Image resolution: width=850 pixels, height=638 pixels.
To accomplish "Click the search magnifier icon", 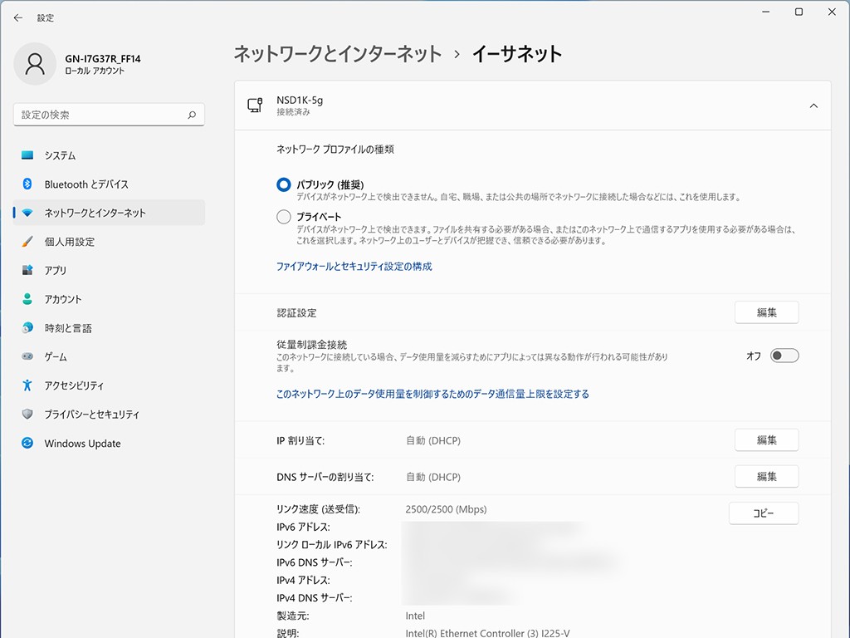I will click(192, 115).
